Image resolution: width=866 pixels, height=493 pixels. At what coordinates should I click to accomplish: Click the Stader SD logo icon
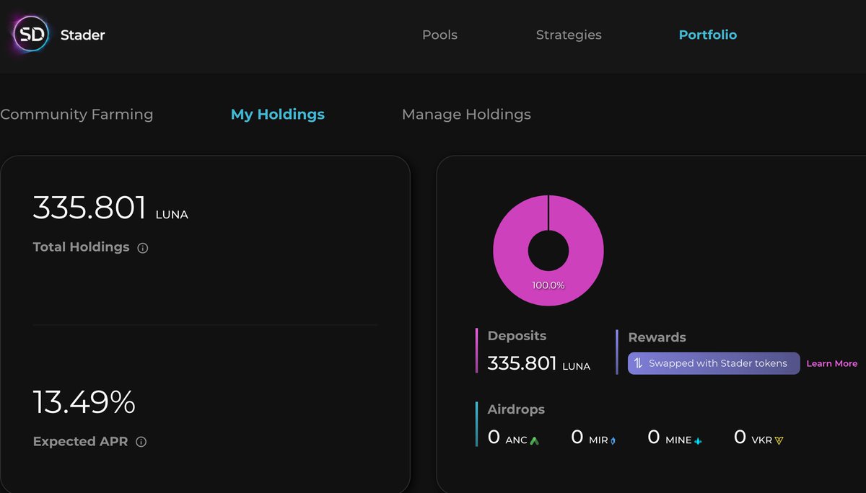click(31, 35)
